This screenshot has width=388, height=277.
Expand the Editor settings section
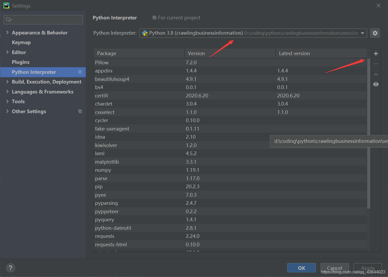tap(7, 52)
